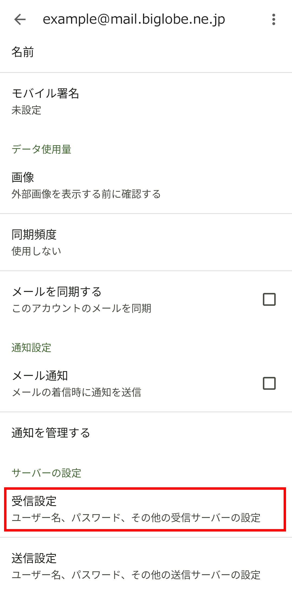Tap the back arrow icon
This screenshot has width=292, height=590.
click(20, 20)
